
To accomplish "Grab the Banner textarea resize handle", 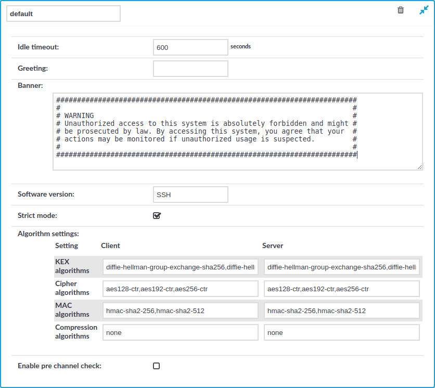I will [x=419, y=167].
